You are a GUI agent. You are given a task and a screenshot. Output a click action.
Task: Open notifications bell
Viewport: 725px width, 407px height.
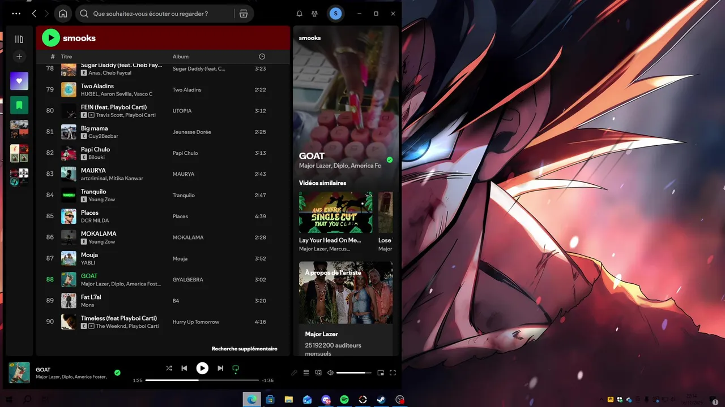pyautogui.click(x=300, y=14)
